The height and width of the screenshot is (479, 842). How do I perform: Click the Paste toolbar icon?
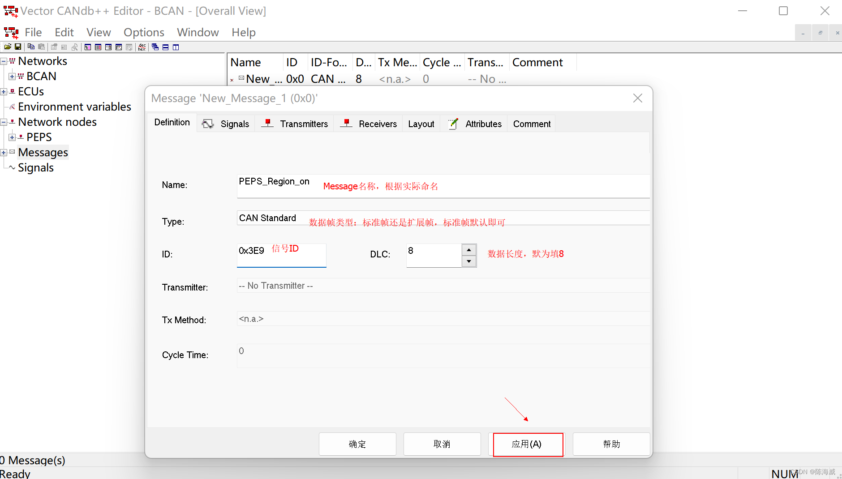41,47
